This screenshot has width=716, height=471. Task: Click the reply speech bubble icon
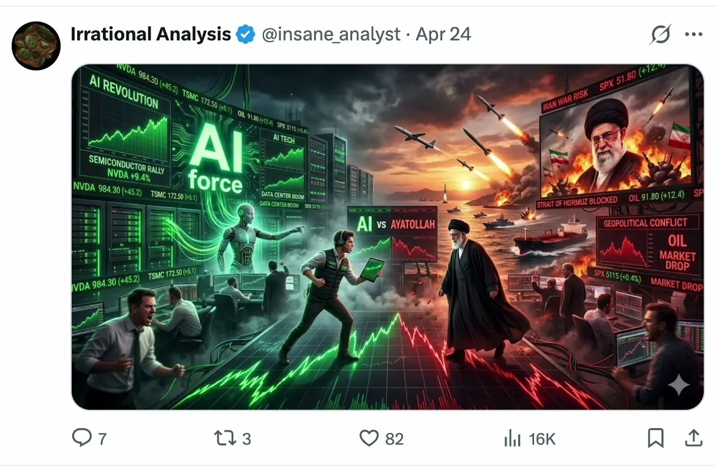coord(81,438)
